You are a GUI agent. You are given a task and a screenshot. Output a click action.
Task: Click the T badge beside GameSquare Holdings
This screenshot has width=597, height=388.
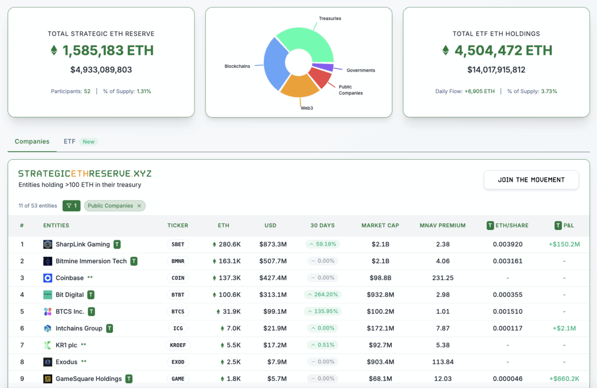[x=129, y=379]
